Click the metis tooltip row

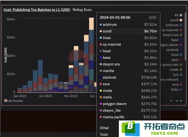click(x=128, y=97)
